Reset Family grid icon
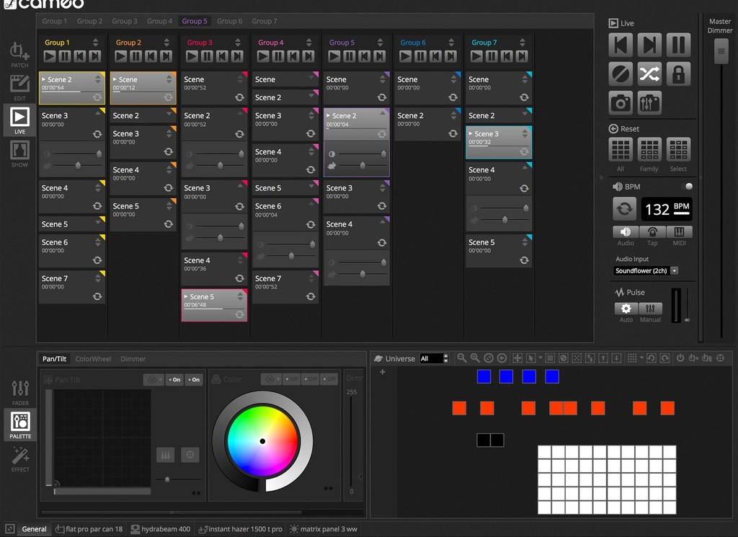This screenshot has height=537, width=738. [x=649, y=150]
